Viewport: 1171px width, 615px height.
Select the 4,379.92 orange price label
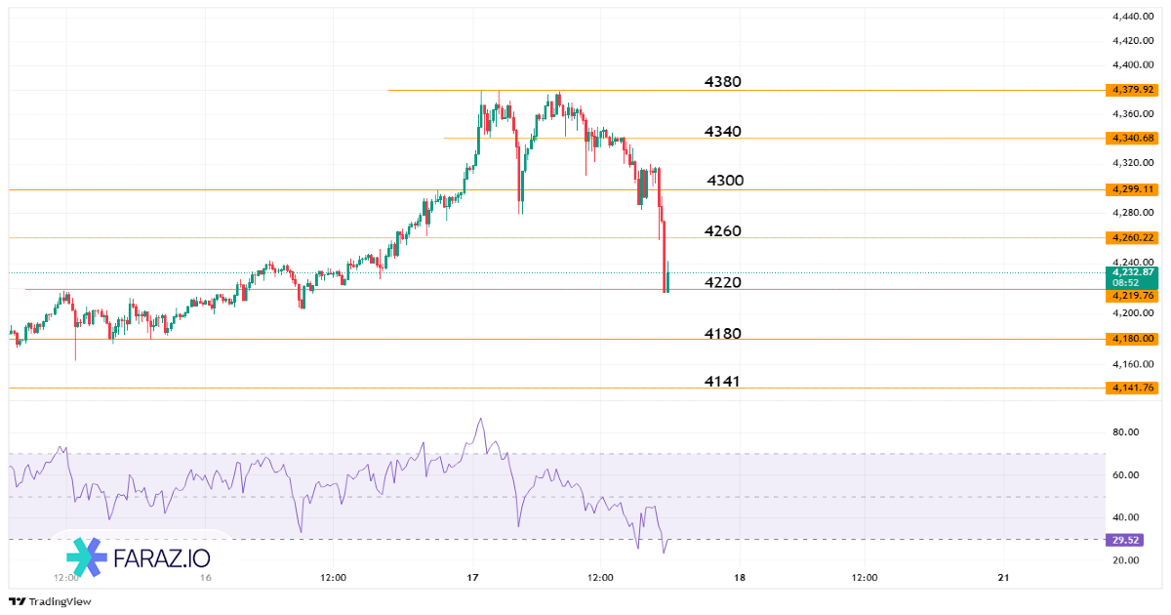coord(1132,90)
